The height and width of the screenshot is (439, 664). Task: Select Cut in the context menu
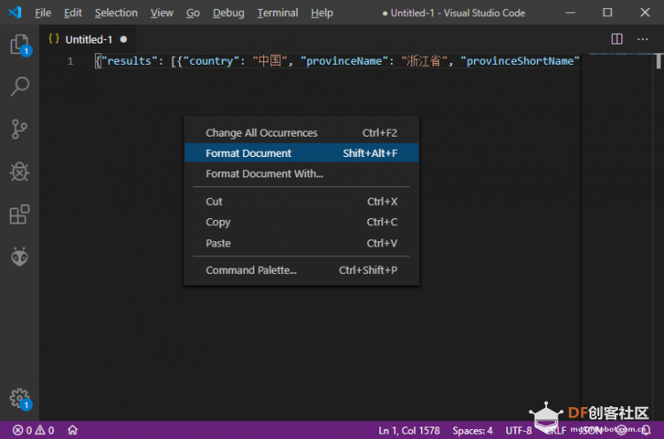pos(301,201)
